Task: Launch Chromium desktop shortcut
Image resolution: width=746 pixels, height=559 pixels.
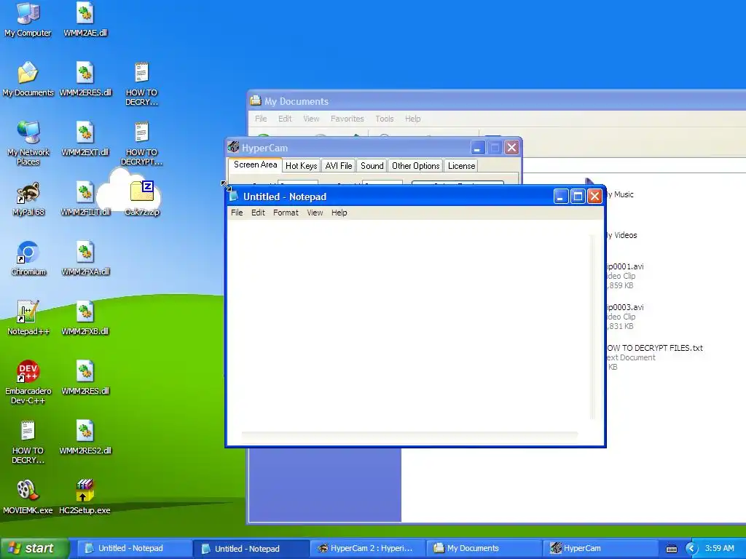Action: (x=28, y=258)
